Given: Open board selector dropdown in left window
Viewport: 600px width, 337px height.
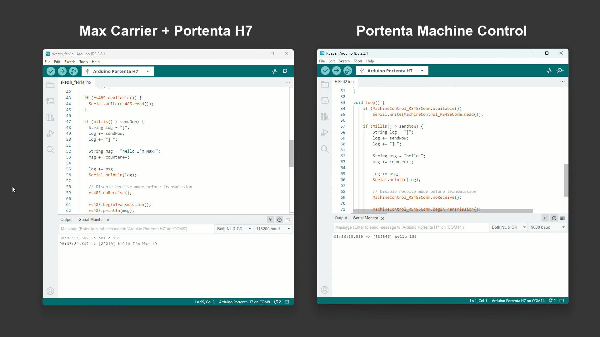Looking at the screenshot, I should 118,71.
